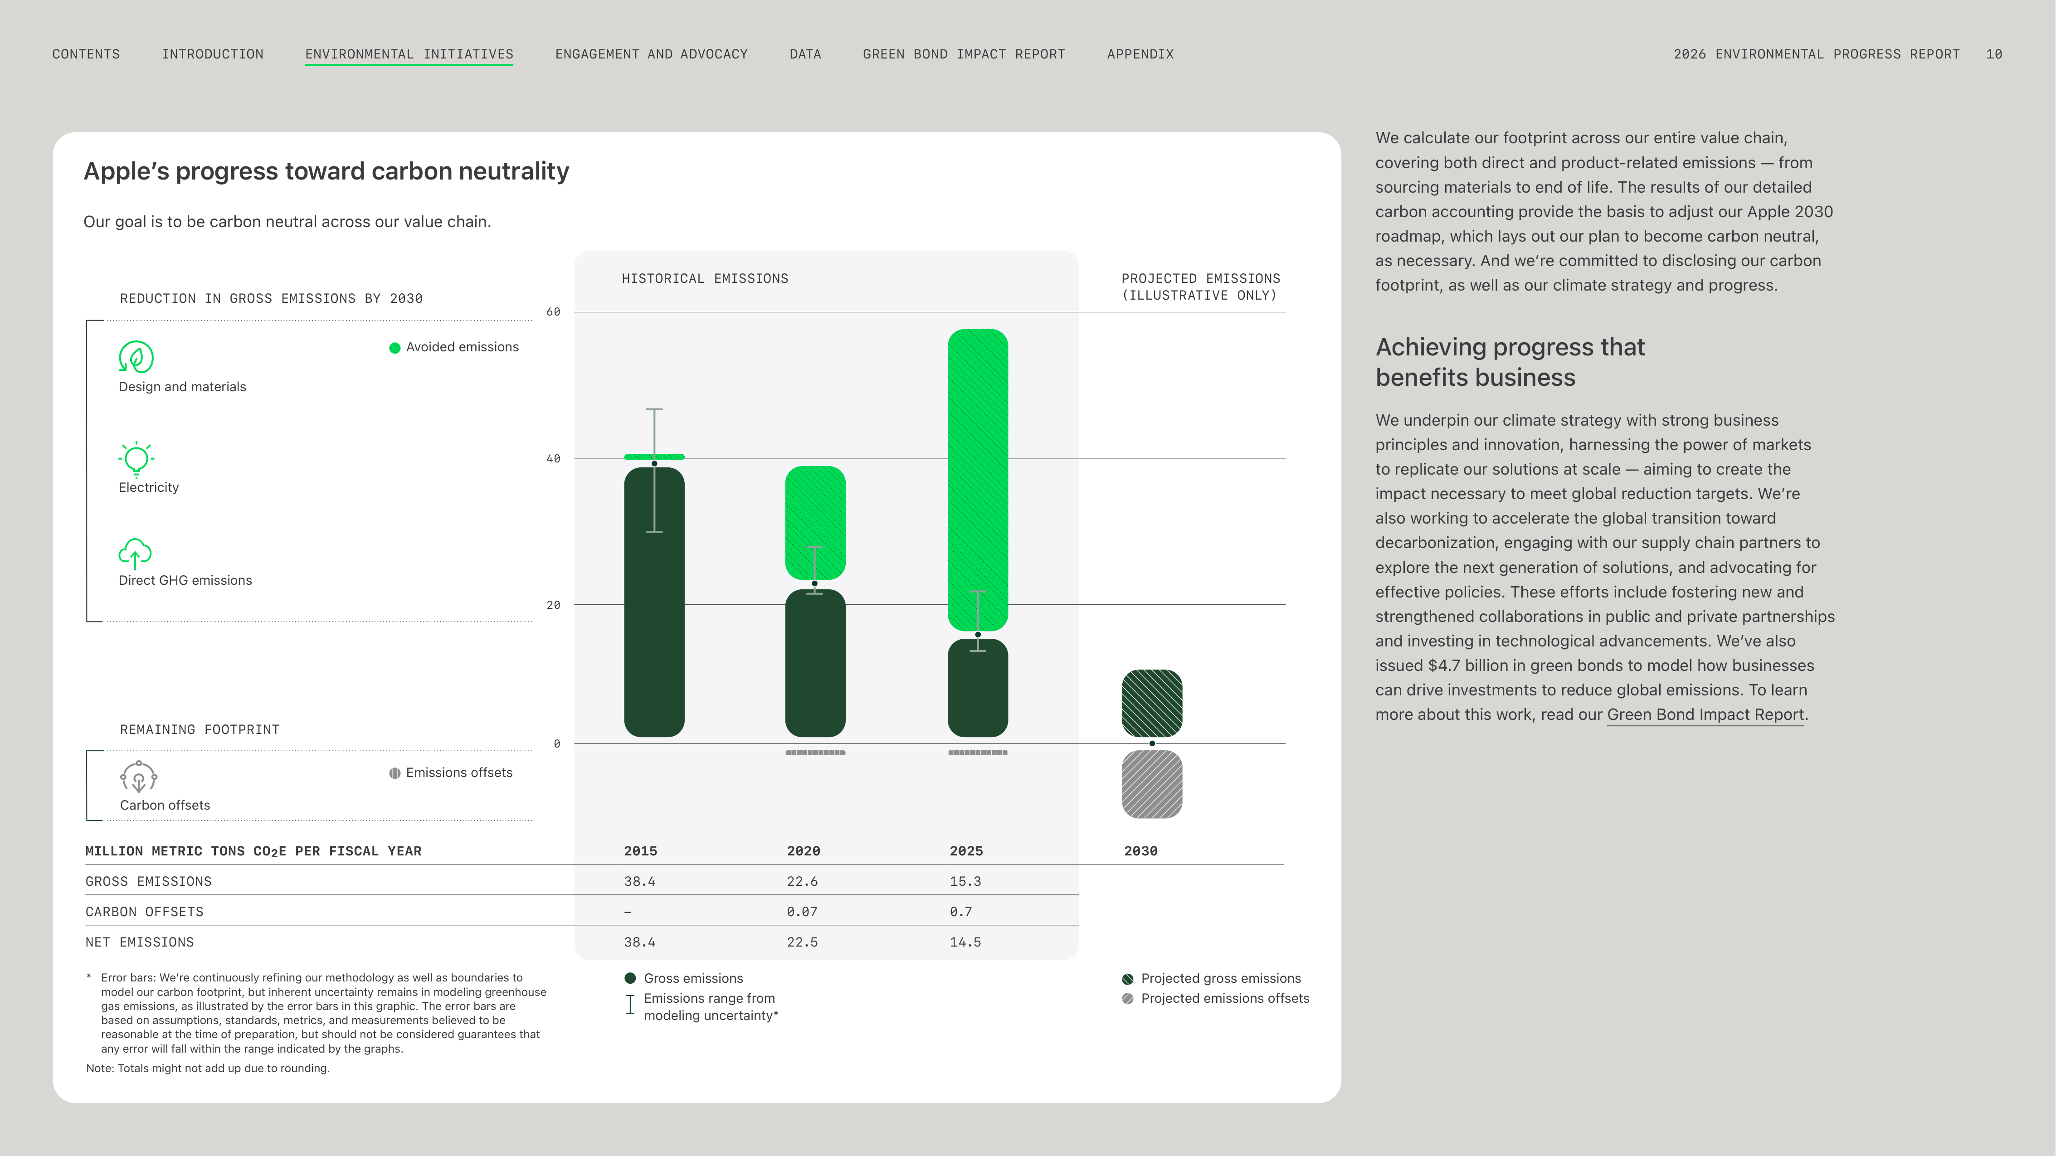Click the y-axis label 60

coord(553,312)
